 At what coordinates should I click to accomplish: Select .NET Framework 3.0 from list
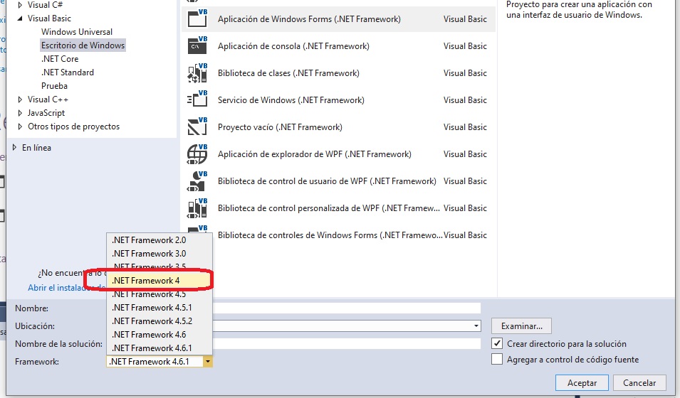(x=159, y=253)
